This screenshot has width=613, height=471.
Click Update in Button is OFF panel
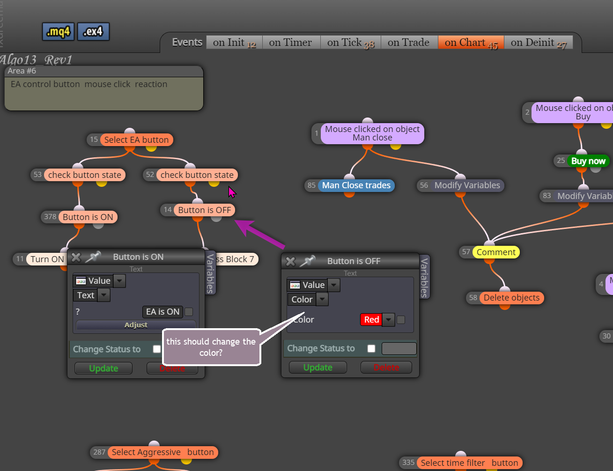[318, 368]
